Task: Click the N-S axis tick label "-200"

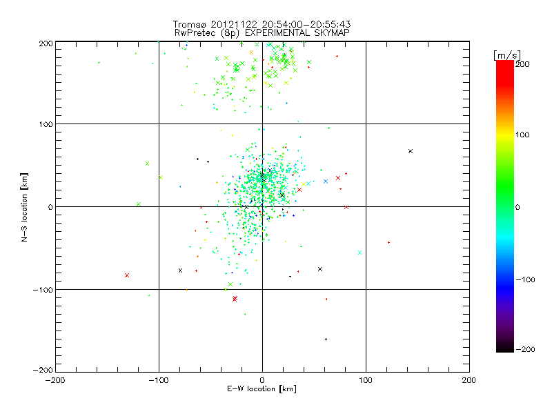Action: pyautogui.click(x=43, y=370)
